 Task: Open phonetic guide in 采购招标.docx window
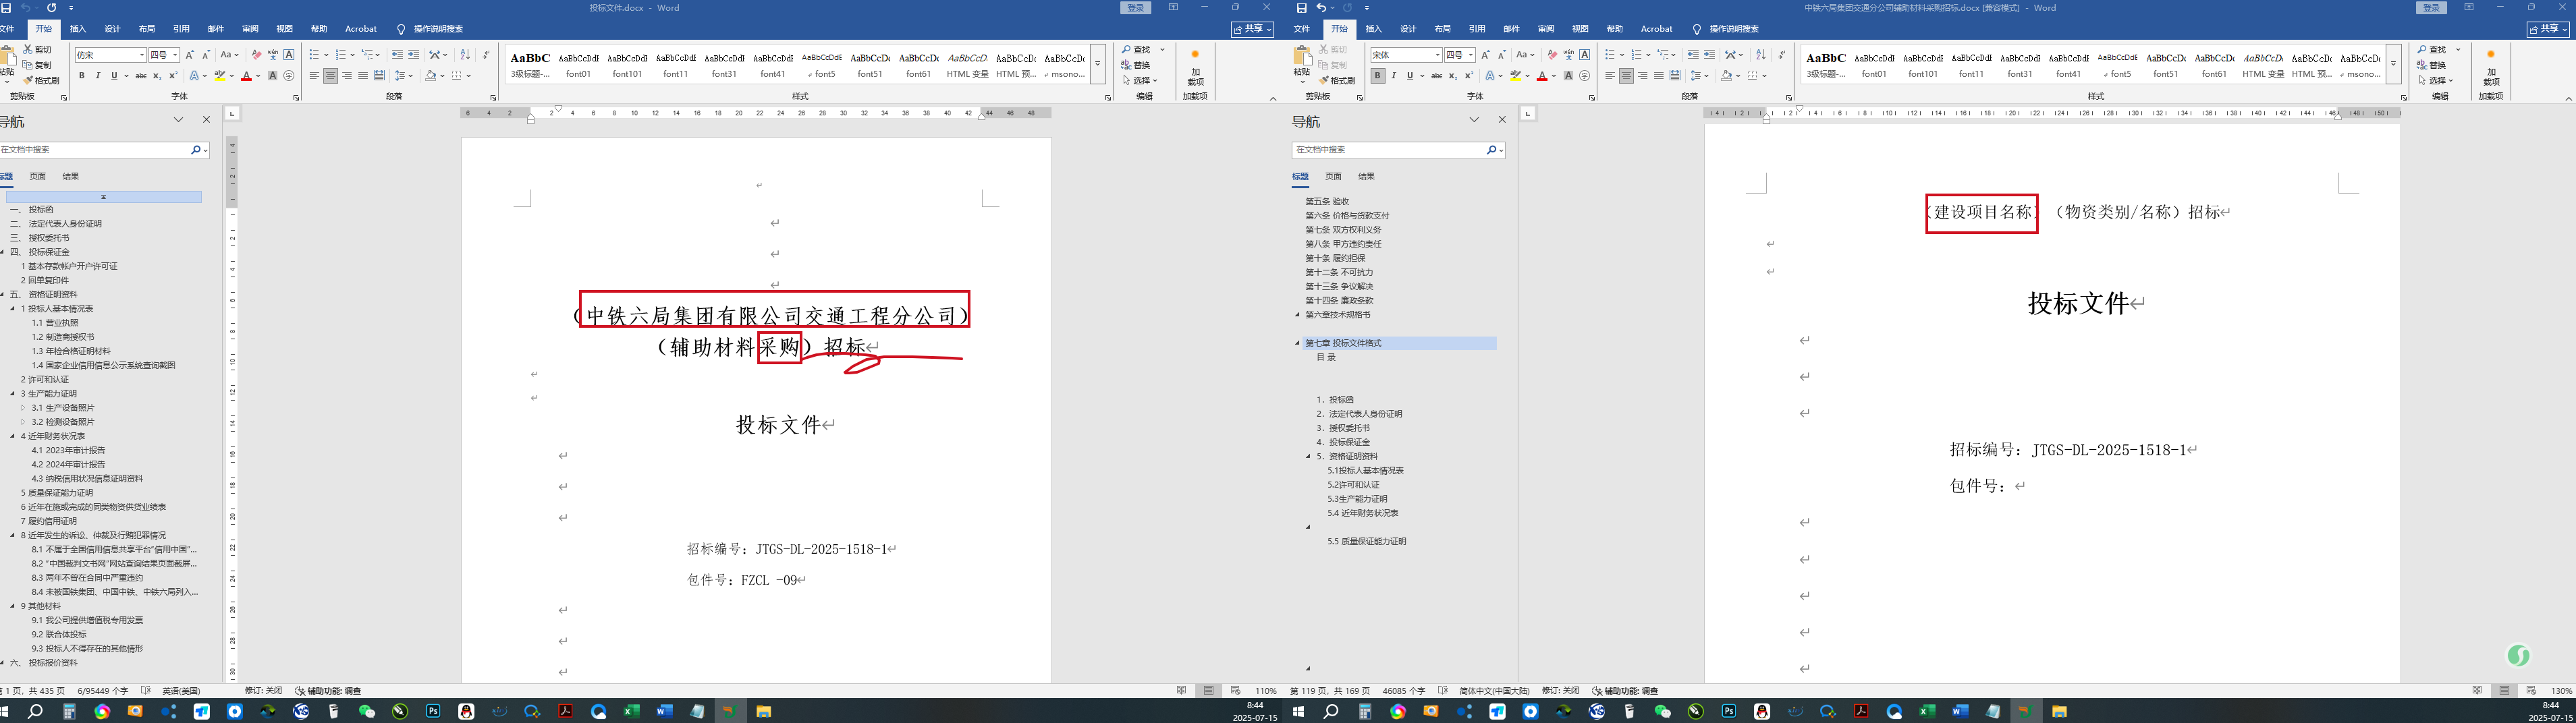[x=1568, y=55]
